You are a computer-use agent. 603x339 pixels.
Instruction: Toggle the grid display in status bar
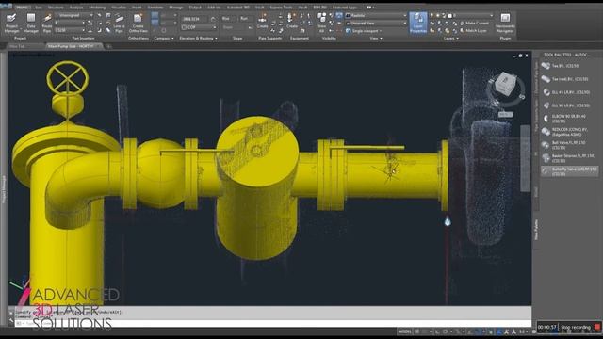coord(416,331)
